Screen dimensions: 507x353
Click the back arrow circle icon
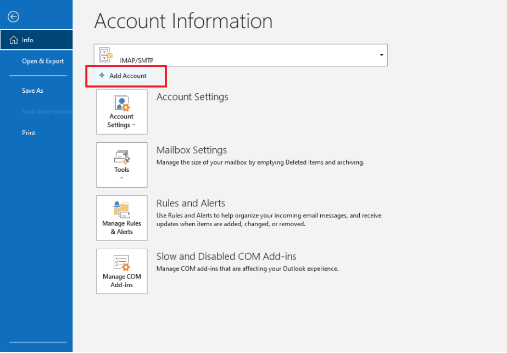tap(13, 16)
